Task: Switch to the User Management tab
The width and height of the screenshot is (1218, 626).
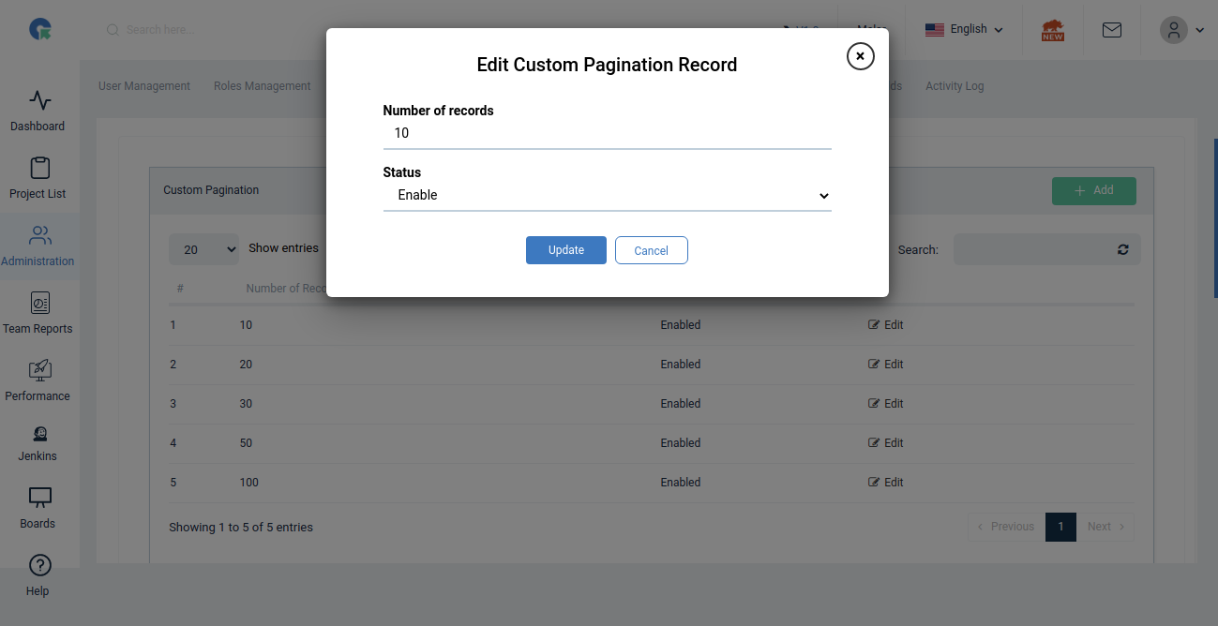Action: point(144,86)
